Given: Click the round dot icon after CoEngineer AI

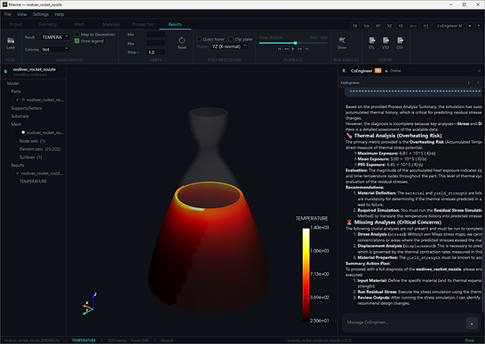Looking at the screenshot, I should coord(470,26).
